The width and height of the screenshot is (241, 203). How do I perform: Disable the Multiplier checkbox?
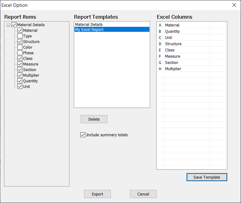pos(20,75)
